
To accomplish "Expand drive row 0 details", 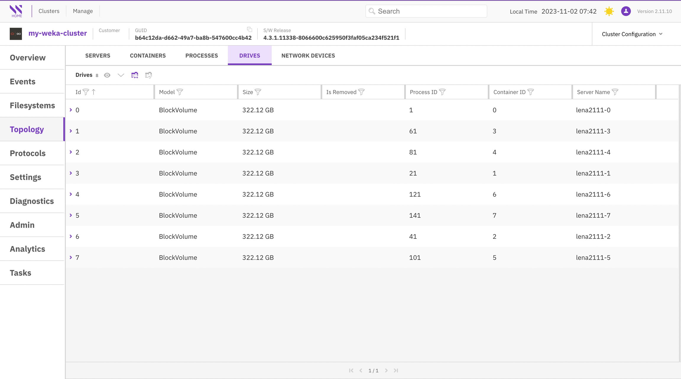I will coord(71,110).
